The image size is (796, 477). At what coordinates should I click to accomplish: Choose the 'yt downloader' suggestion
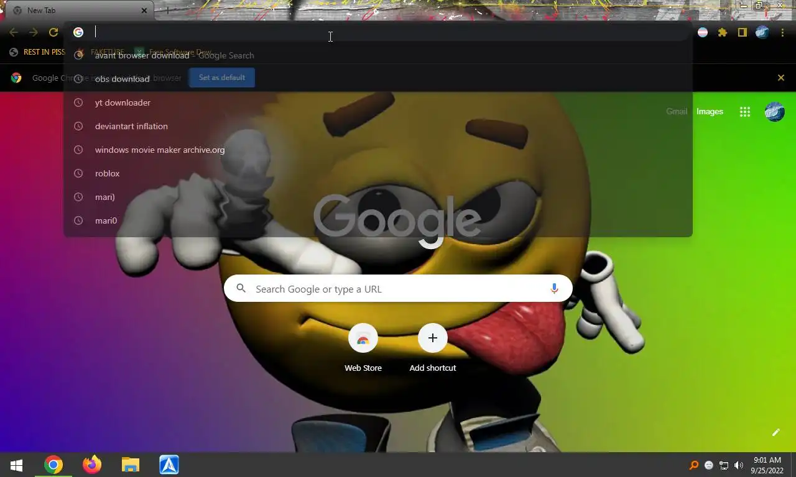378,102
